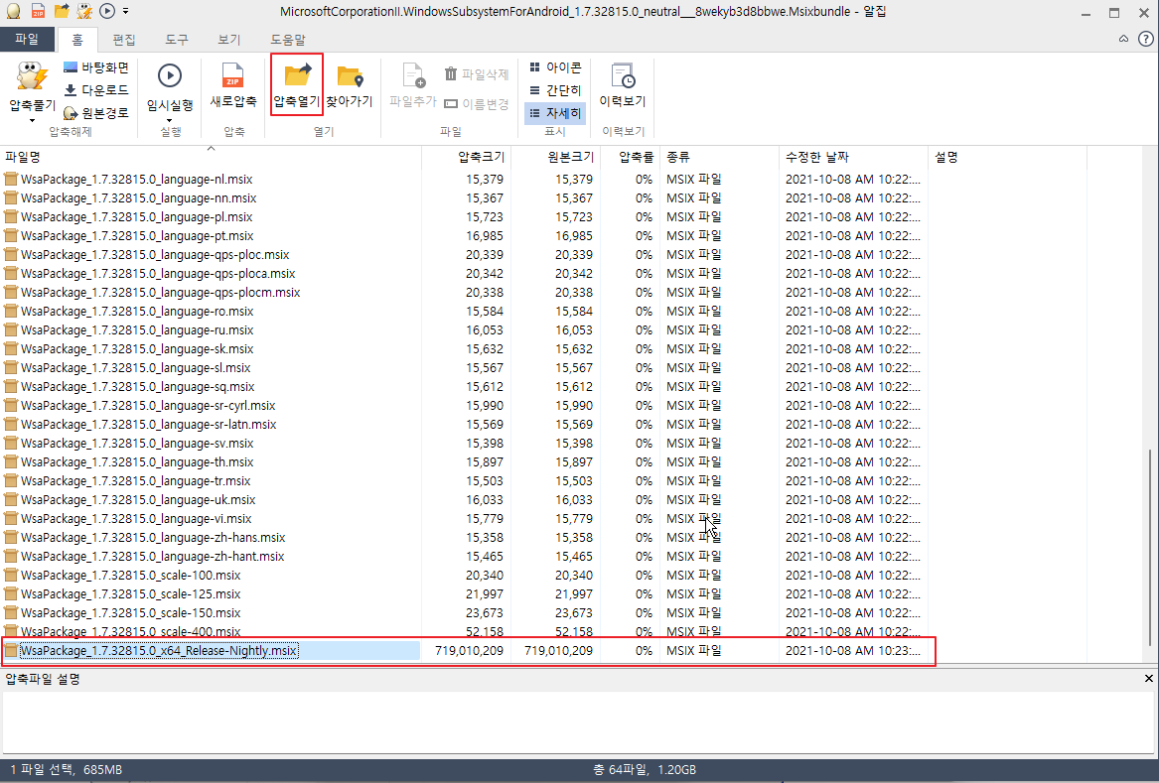Screen dimensions: 1159x783
Task: Open the 파일 menu tab
Action: [27, 39]
